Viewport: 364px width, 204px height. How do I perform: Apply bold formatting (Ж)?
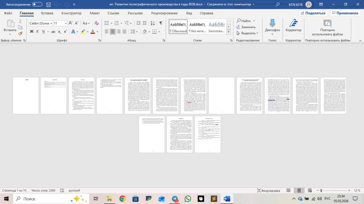pyautogui.click(x=32, y=31)
